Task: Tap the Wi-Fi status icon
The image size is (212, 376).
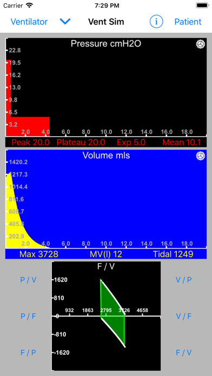Action: (x=29, y=5)
